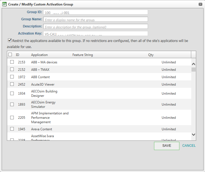The image size is (205, 172).
Task: Check the ABB Content row checkbox
Action: point(12,77)
